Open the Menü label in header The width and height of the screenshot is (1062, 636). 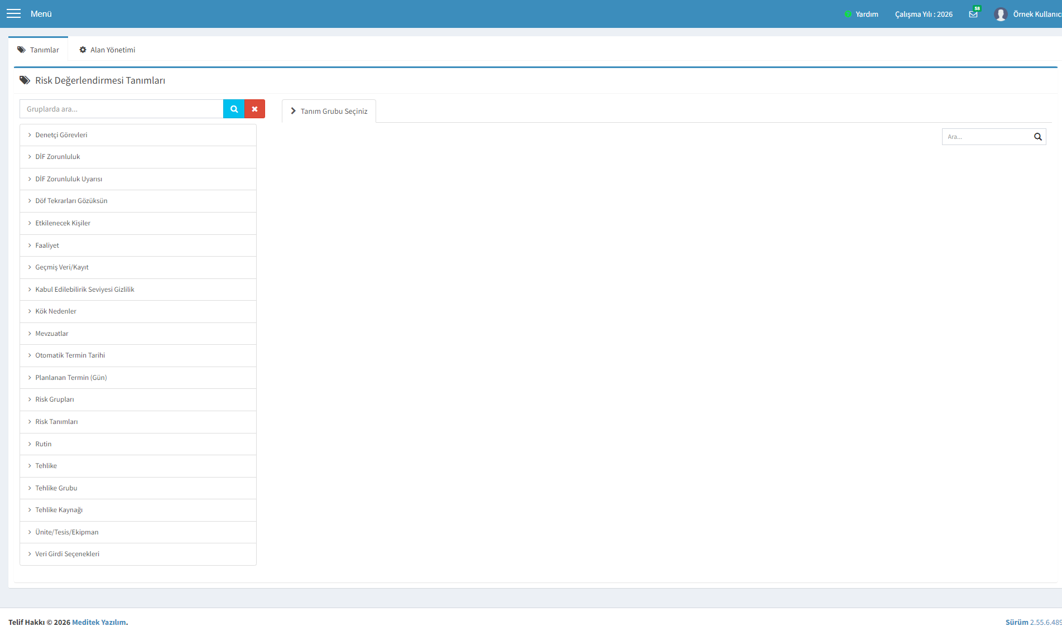coord(41,14)
